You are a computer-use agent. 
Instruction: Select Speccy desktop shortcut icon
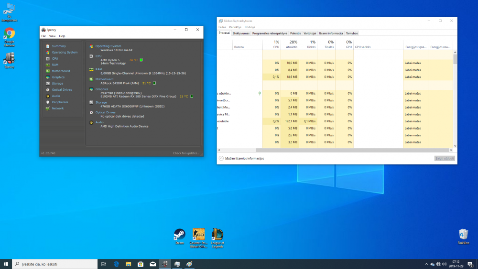click(x=10, y=60)
